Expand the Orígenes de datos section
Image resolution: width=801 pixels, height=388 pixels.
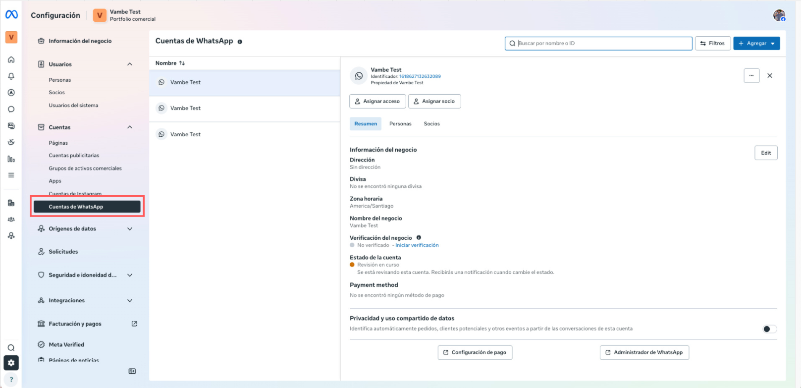pyautogui.click(x=130, y=229)
